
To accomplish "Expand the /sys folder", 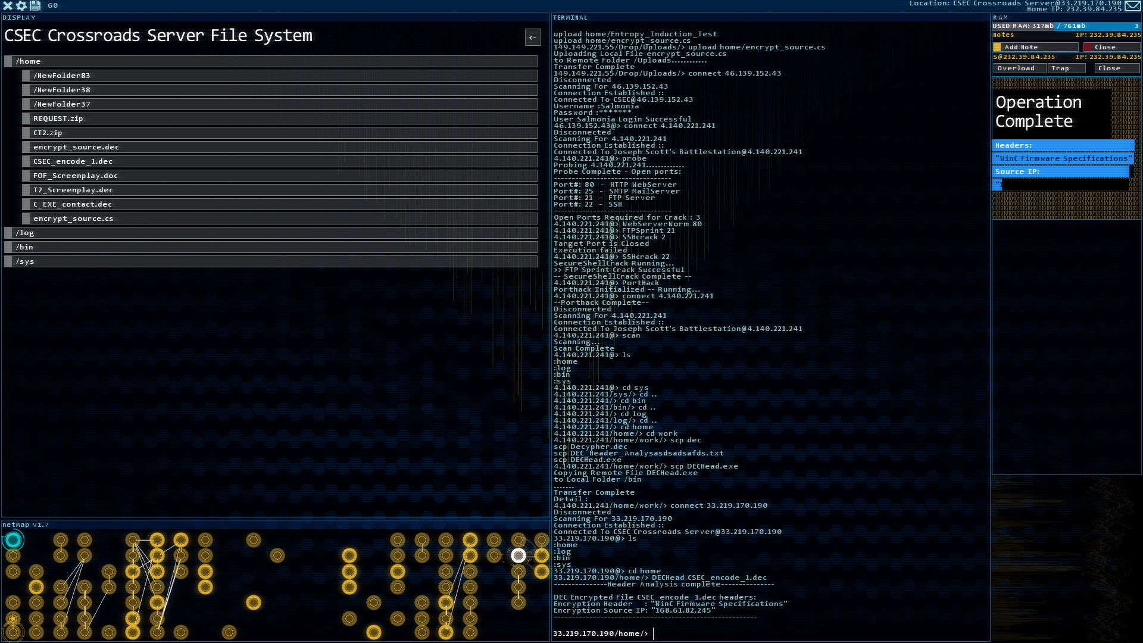I will (x=271, y=261).
